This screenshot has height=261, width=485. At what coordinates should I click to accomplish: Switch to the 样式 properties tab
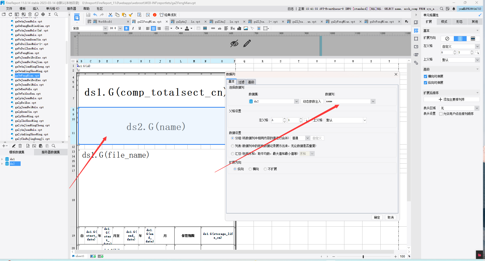point(444,22)
